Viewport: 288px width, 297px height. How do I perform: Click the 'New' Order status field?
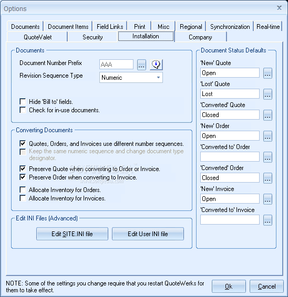(230, 136)
